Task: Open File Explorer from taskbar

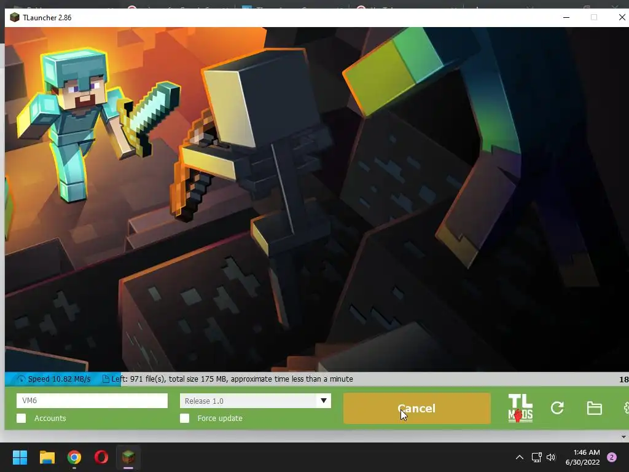Action: click(47, 457)
